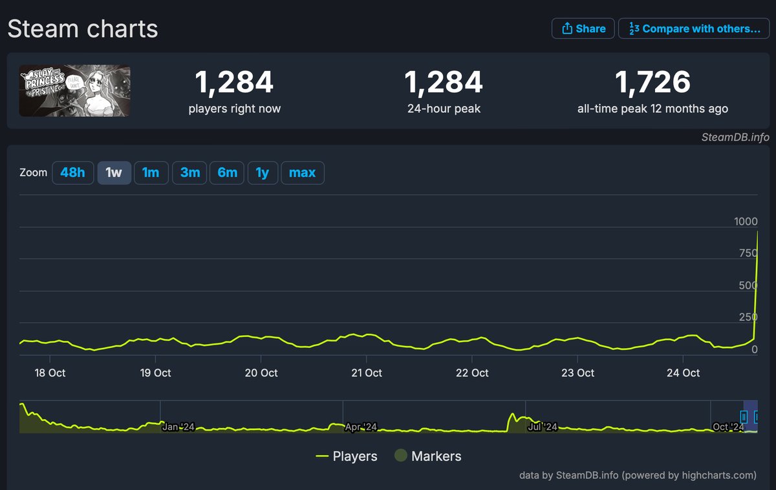776x490 pixels.
Task: Toggle the Players series in legend
Action: point(346,456)
